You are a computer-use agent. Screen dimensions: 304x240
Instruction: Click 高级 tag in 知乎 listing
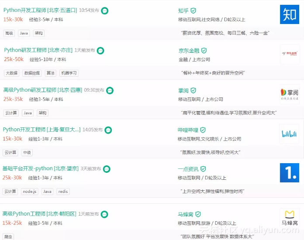coord(9,33)
